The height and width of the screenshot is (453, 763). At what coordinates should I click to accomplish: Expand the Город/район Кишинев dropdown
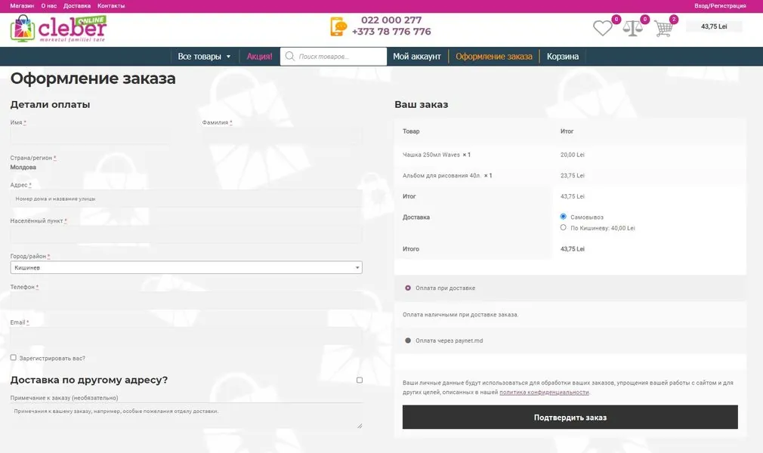click(x=186, y=267)
